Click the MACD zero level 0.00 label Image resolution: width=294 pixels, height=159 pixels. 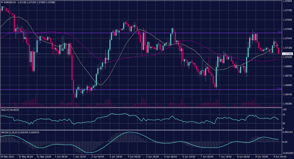point(285,142)
